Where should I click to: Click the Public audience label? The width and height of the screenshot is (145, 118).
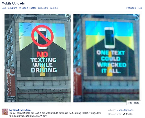point(129,114)
